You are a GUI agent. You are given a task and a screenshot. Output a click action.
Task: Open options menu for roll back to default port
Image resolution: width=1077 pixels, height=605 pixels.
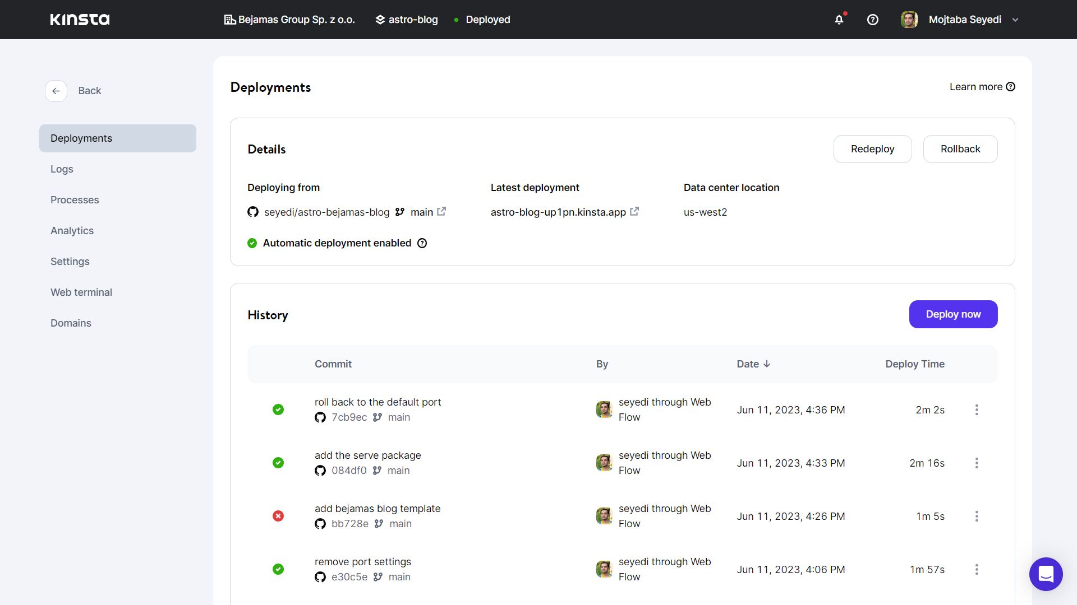[977, 409]
